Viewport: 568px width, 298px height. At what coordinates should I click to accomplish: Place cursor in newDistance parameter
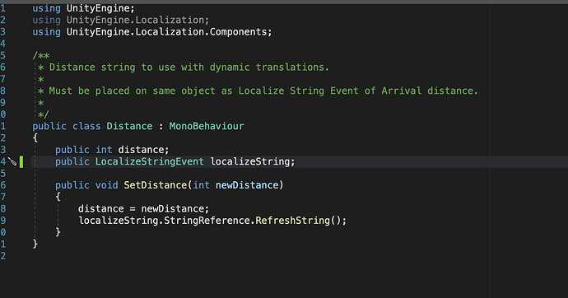click(x=247, y=185)
